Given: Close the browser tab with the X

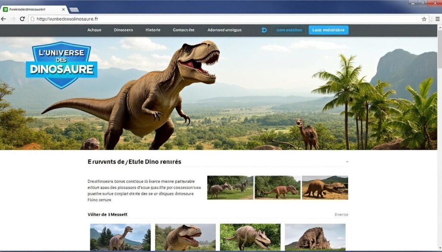Looking at the screenshot, I should tap(63, 9).
